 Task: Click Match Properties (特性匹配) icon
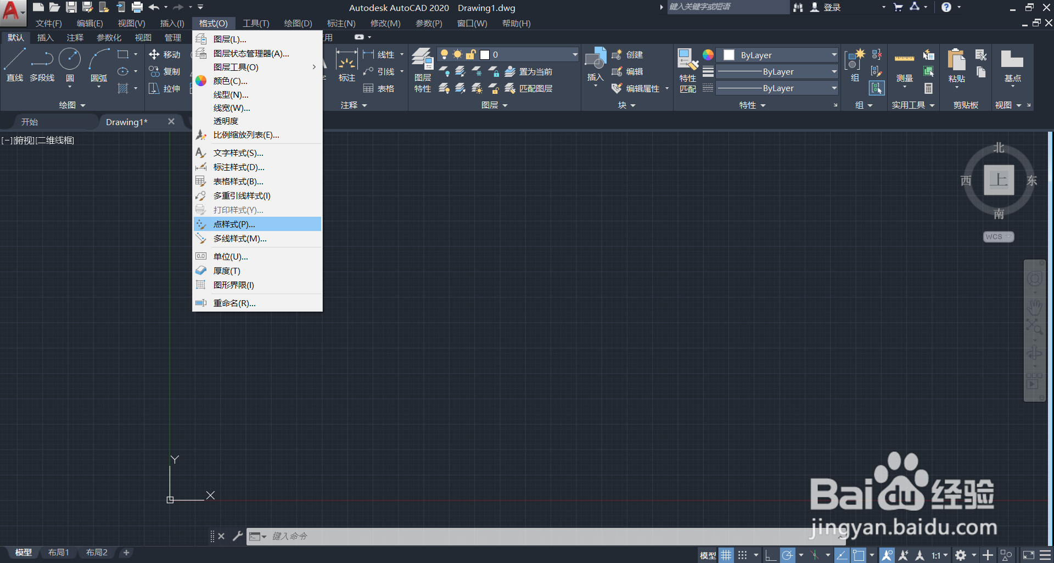[687, 70]
